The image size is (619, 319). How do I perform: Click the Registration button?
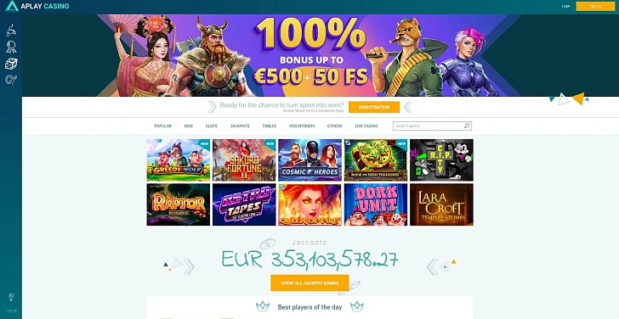(x=374, y=107)
